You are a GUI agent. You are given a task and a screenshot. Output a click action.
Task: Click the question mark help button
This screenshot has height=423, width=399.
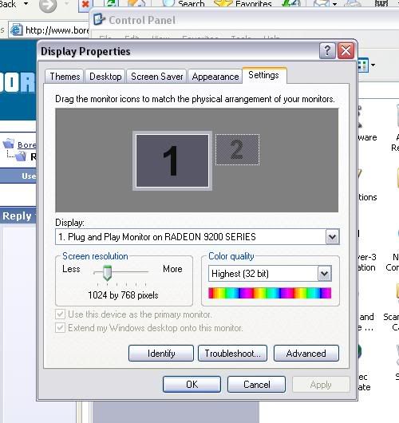click(x=327, y=50)
